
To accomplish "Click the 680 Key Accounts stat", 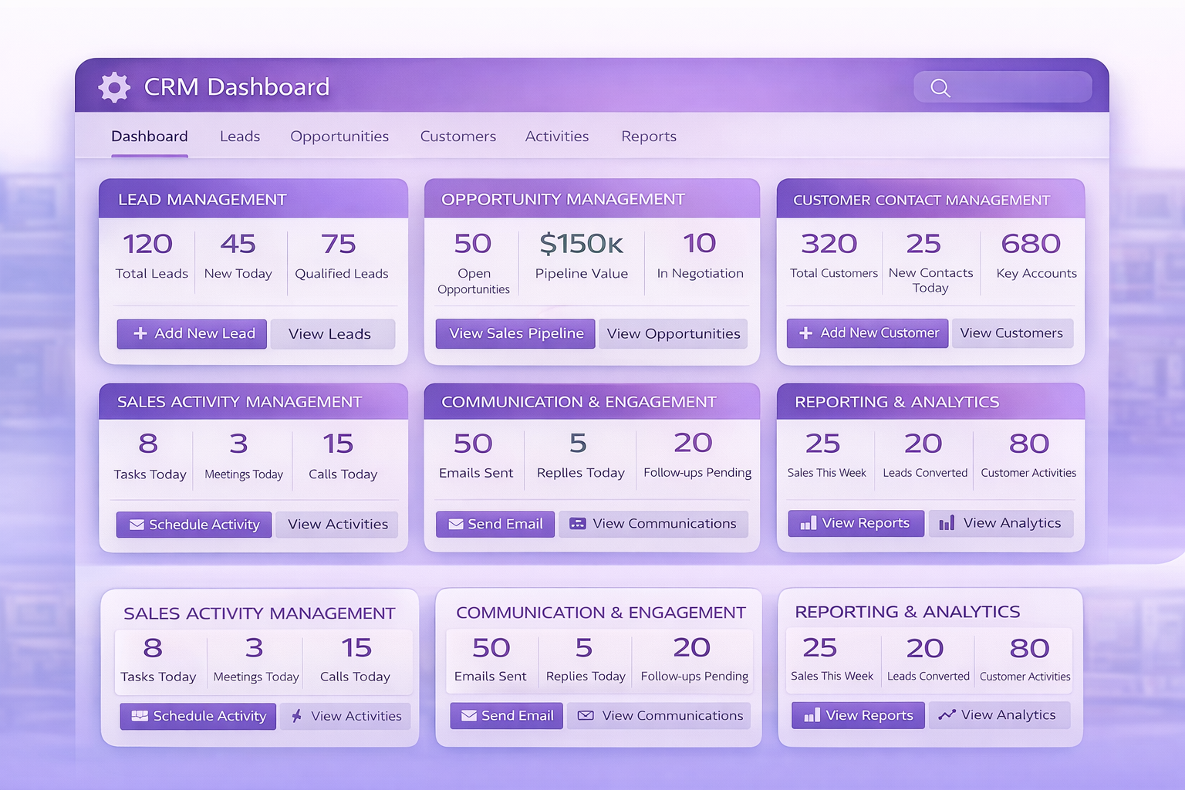I will (1032, 256).
